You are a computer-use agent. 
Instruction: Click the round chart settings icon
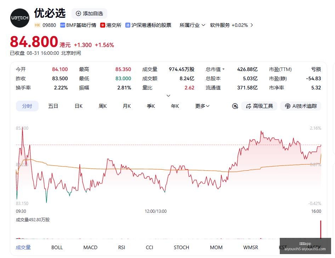click(235, 106)
